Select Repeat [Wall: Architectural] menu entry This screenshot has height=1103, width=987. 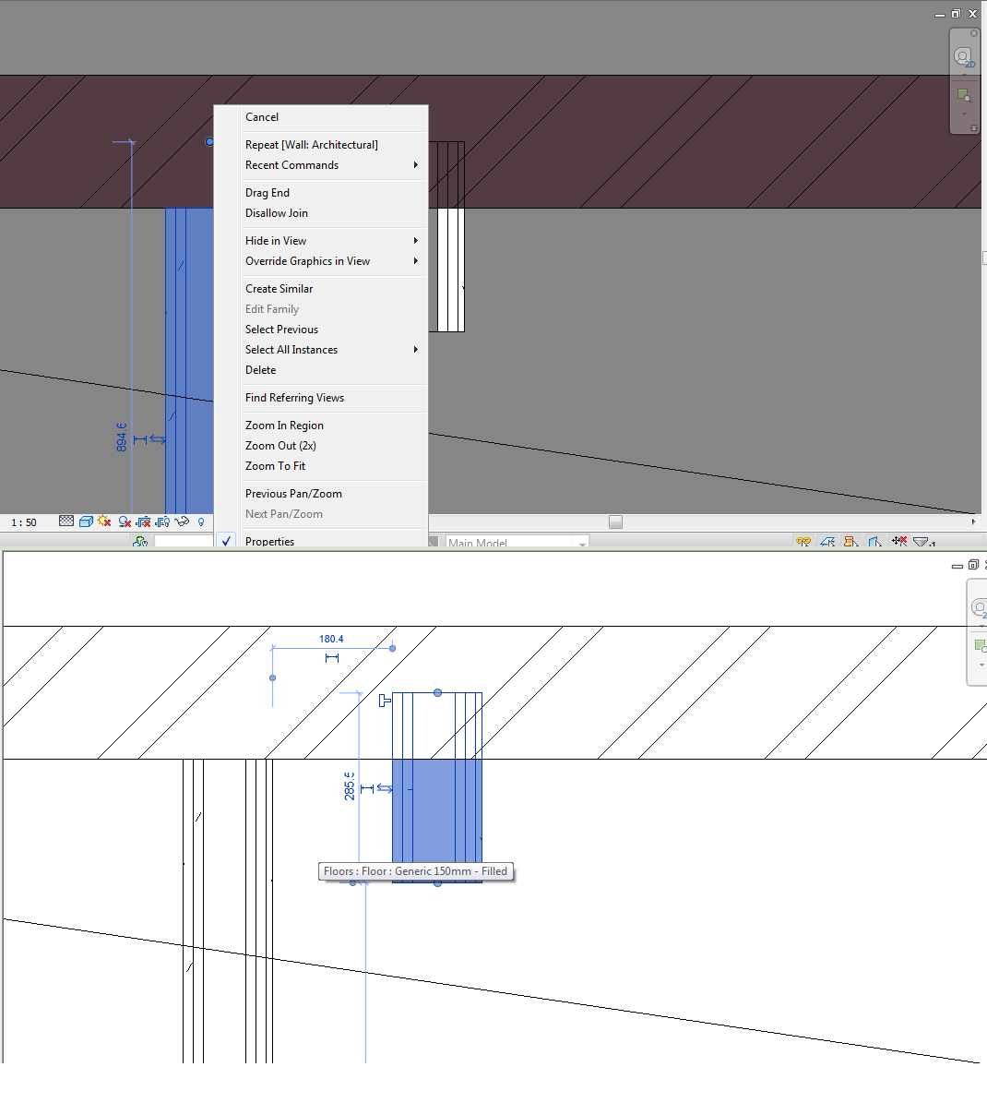[321, 145]
